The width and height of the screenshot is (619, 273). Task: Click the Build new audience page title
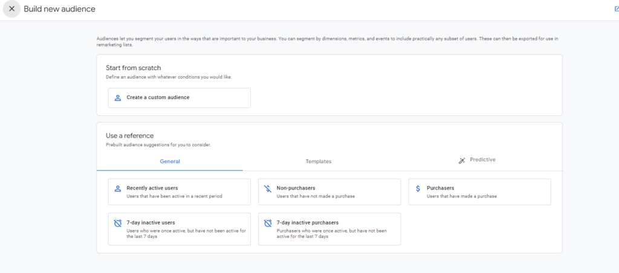(59, 9)
